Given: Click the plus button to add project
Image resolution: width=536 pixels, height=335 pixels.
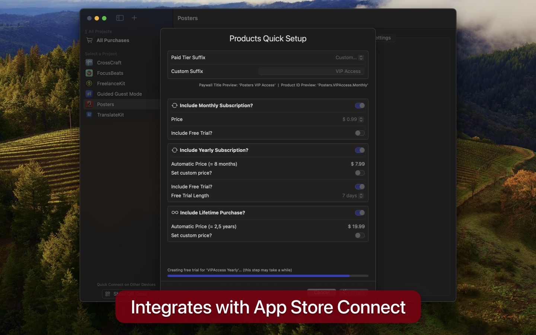Looking at the screenshot, I should 134,18.
